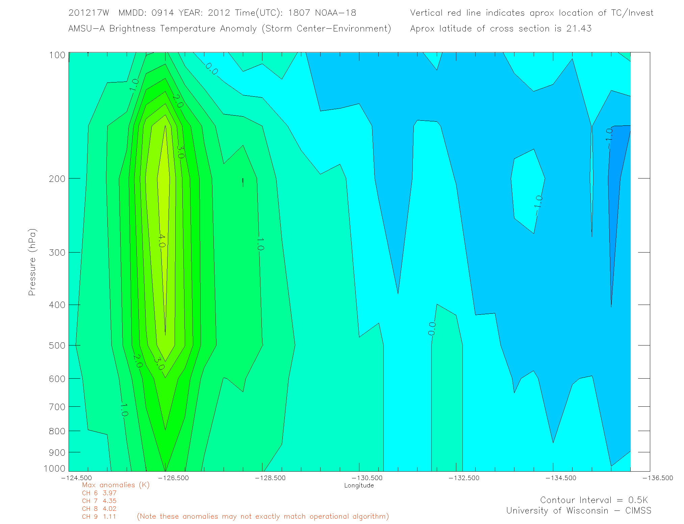Click the Contour Interval = 0.5K text
684x524 pixels.
pos(594,500)
